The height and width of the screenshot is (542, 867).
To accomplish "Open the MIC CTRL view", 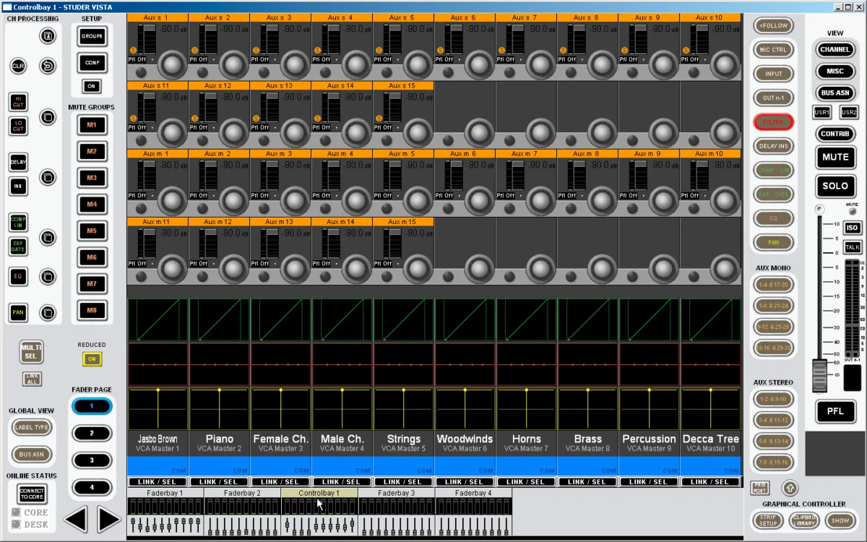I will tap(773, 50).
